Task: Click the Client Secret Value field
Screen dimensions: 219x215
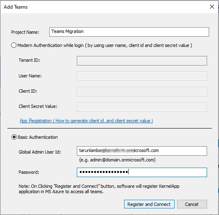Action: [142, 107]
